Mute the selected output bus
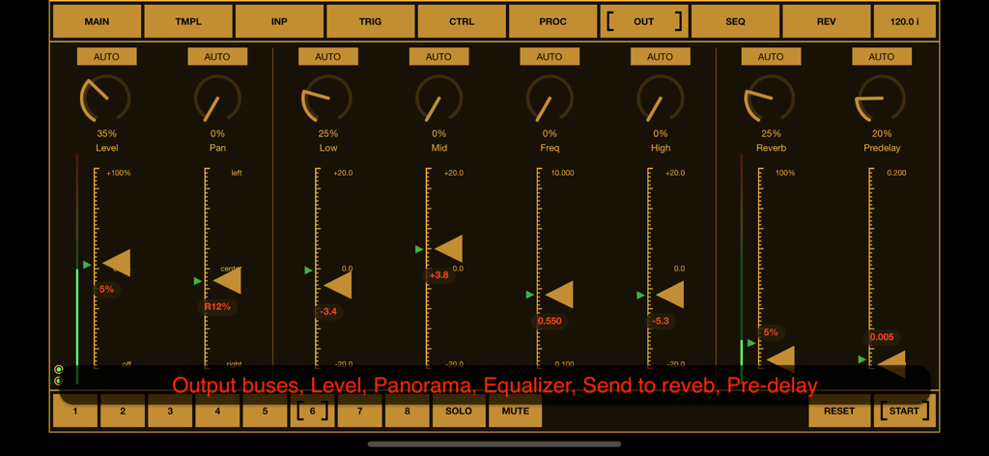 pyautogui.click(x=516, y=412)
